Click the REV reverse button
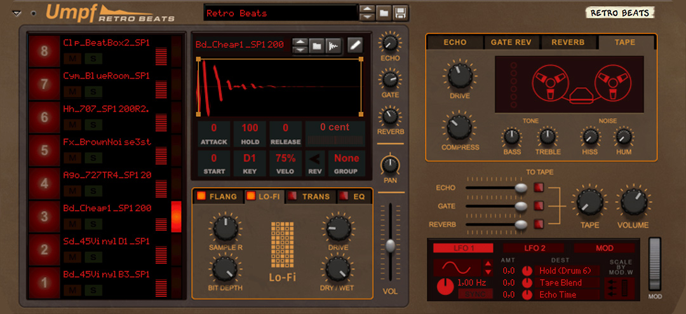Viewport: 686px width, 314px height. pyautogui.click(x=315, y=163)
